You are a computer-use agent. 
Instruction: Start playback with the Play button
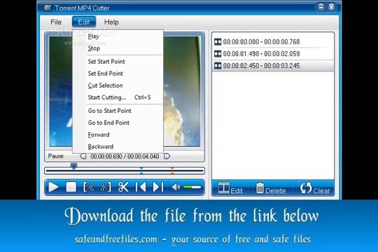[x=53, y=187]
